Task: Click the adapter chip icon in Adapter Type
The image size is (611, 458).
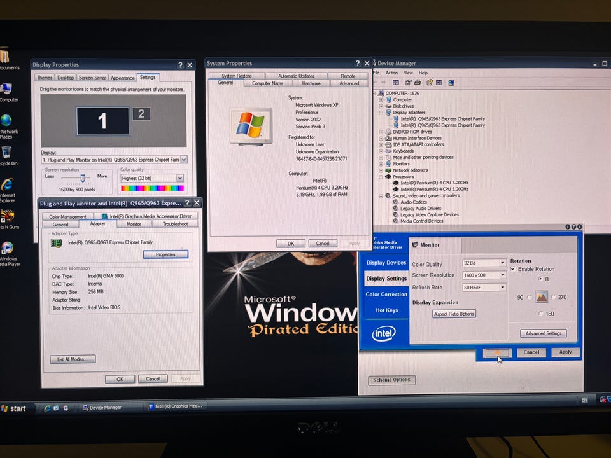Action: [57, 244]
